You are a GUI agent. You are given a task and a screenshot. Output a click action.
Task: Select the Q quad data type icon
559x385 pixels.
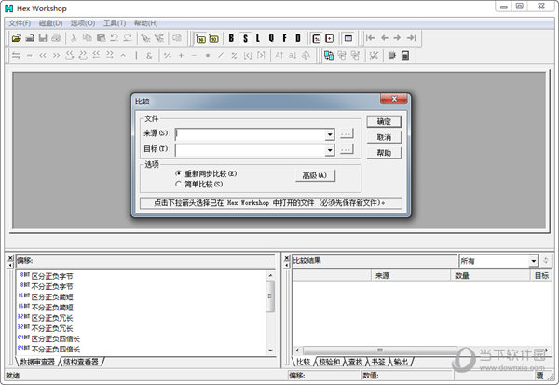tap(272, 38)
